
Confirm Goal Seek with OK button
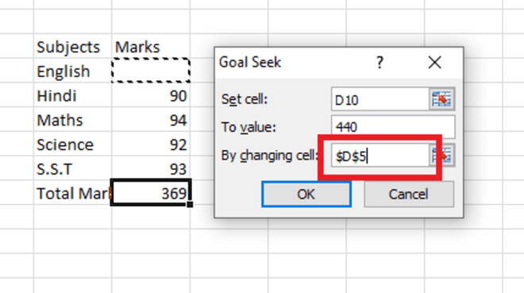coord(306,195)
